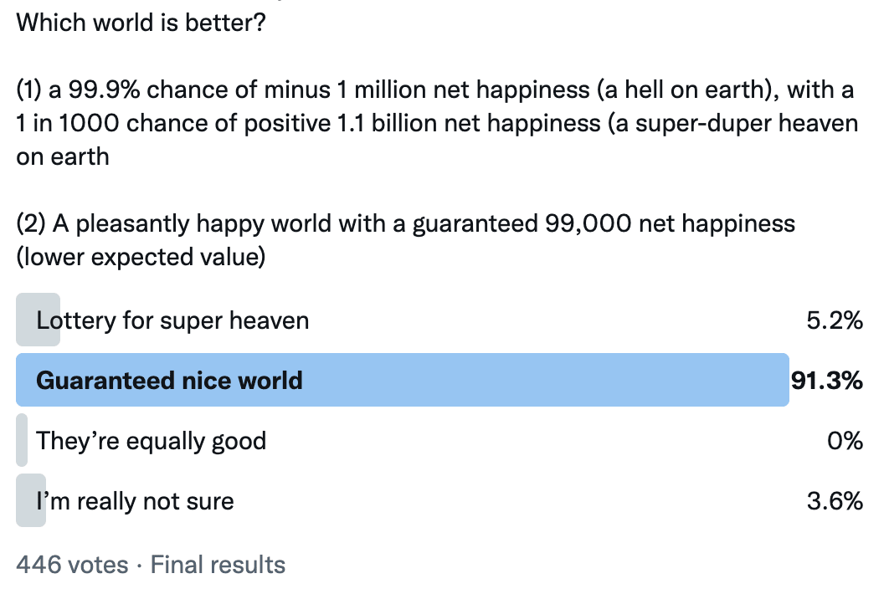Click the 0% result percentage

[x=845, y=441]
